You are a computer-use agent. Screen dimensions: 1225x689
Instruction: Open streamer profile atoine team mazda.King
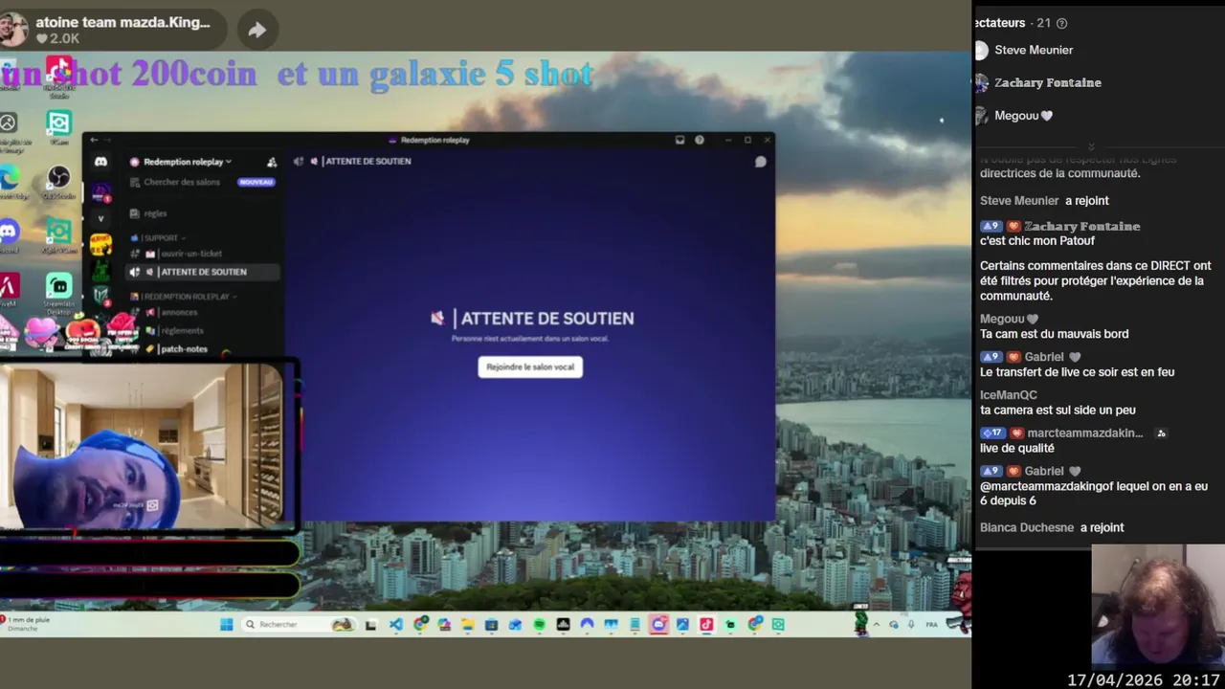(x=122, y=22)
